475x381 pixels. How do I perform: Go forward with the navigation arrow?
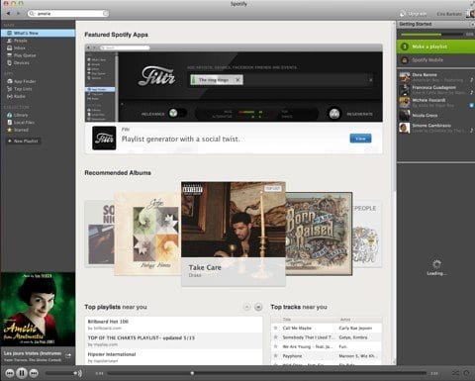point(19,14)
